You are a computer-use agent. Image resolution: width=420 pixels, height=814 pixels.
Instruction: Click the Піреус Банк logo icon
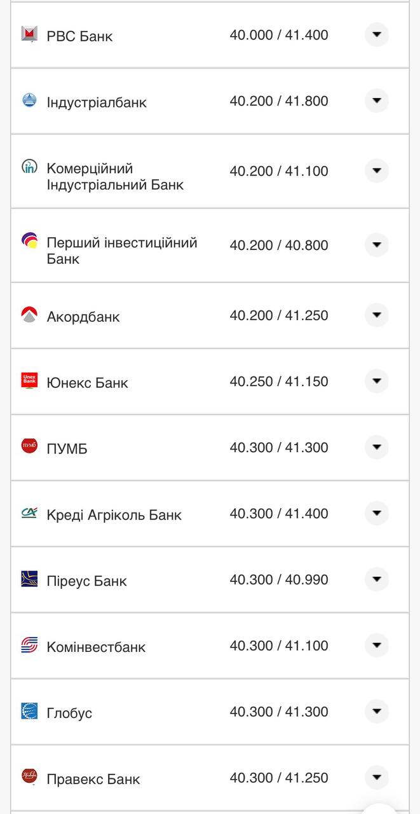point(28,579)
